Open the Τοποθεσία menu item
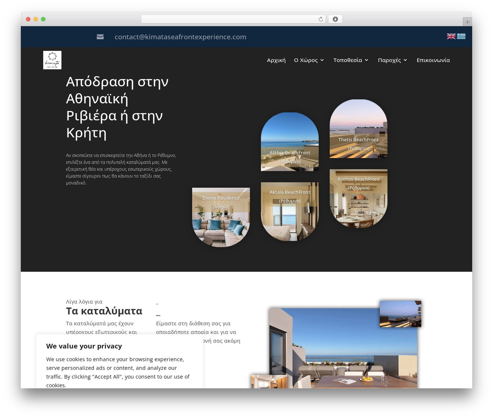493x418 pixels. (x=348, y=60)
